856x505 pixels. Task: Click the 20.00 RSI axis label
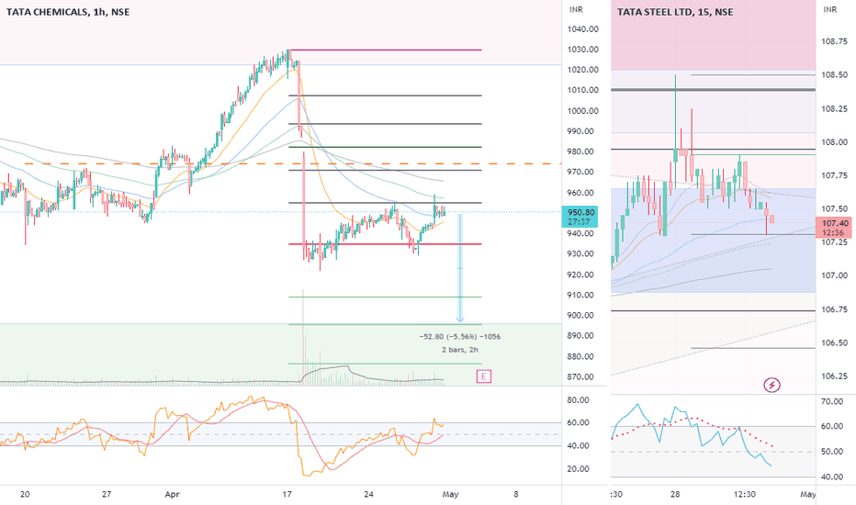578,469
